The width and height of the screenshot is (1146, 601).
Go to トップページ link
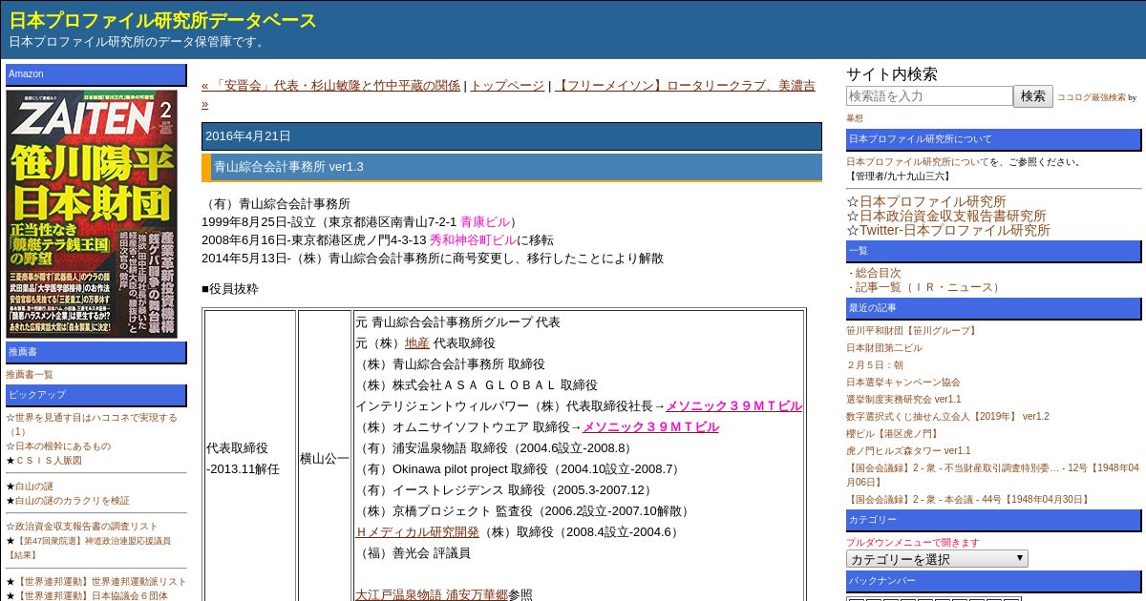click(x=507, y=86)
